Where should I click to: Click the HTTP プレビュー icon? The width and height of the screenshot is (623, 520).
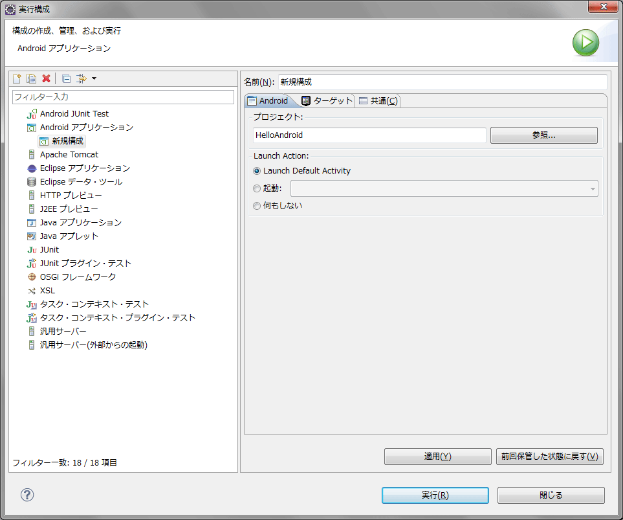pos(32,196)
